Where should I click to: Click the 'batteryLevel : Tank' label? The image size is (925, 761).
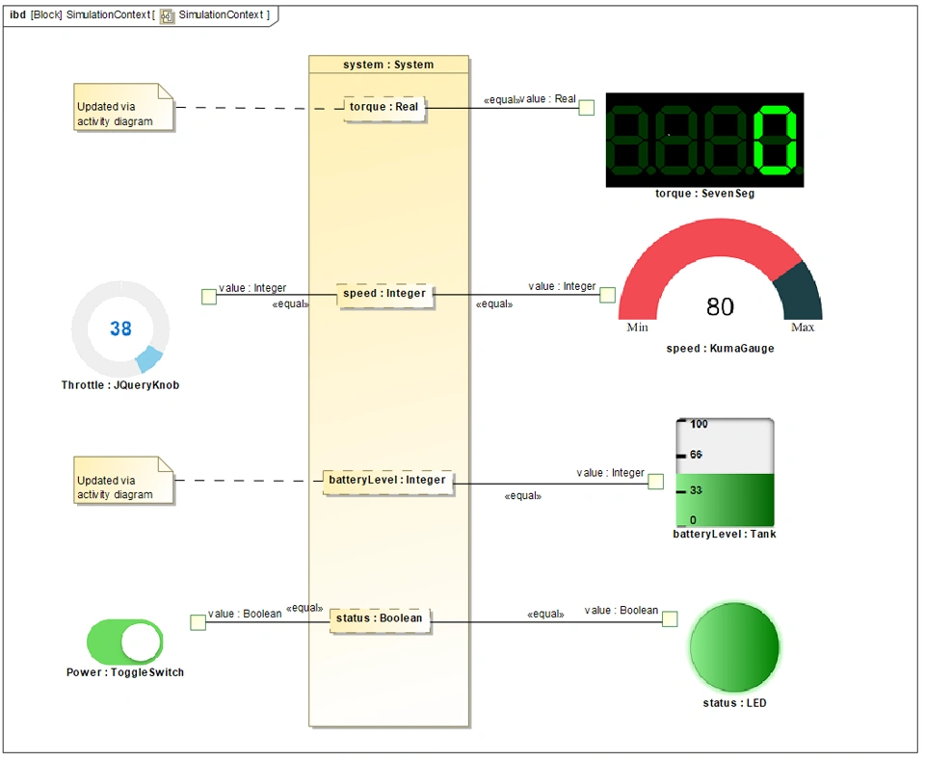(x=725, y=534)
